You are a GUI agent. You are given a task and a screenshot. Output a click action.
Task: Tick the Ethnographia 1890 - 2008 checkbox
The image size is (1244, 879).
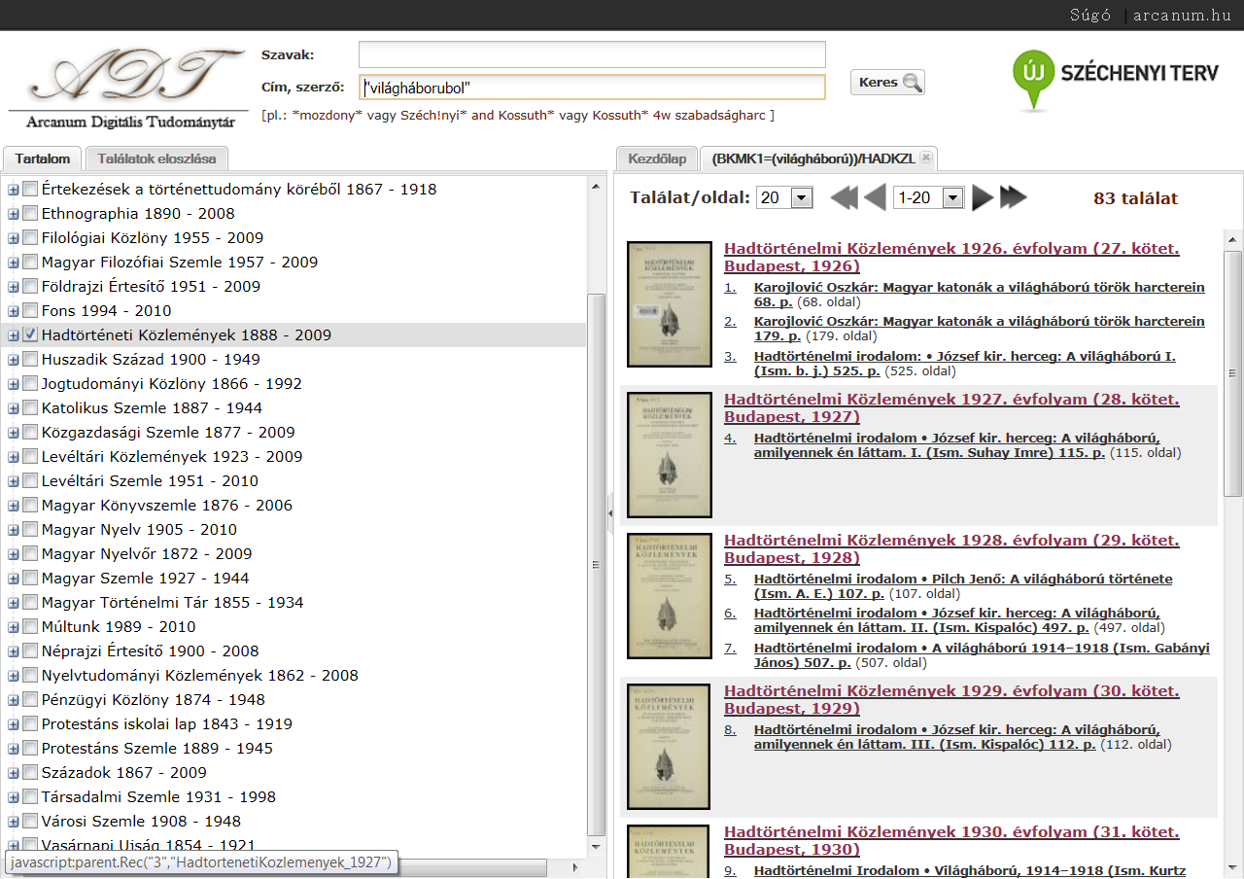point(30,213)
